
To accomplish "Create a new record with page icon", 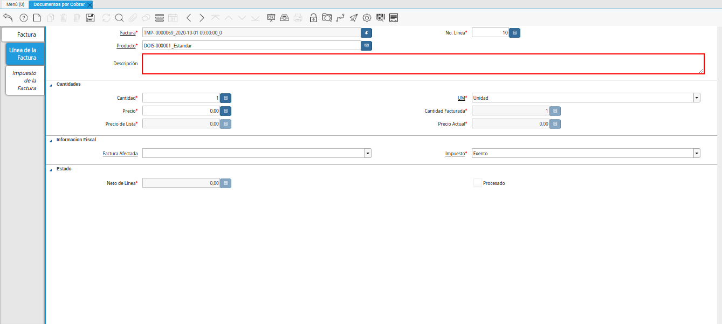I will (37, 18).
